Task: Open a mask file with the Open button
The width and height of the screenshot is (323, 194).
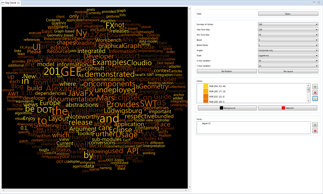Action: pyautogui.click(x=288, y=13)
